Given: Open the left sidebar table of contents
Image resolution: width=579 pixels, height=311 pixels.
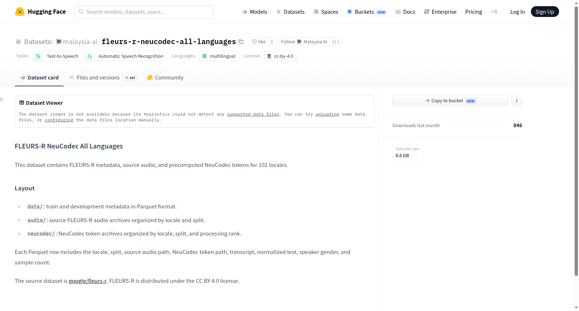Looking at the screenshot, I should 2,99.
